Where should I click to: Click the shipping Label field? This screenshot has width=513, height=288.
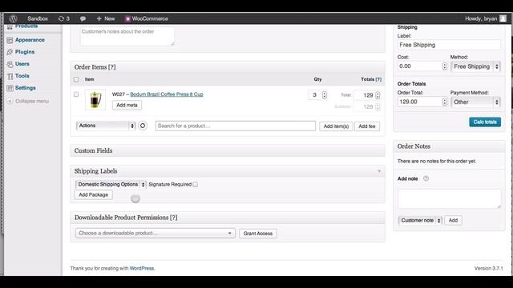point(449,45)
